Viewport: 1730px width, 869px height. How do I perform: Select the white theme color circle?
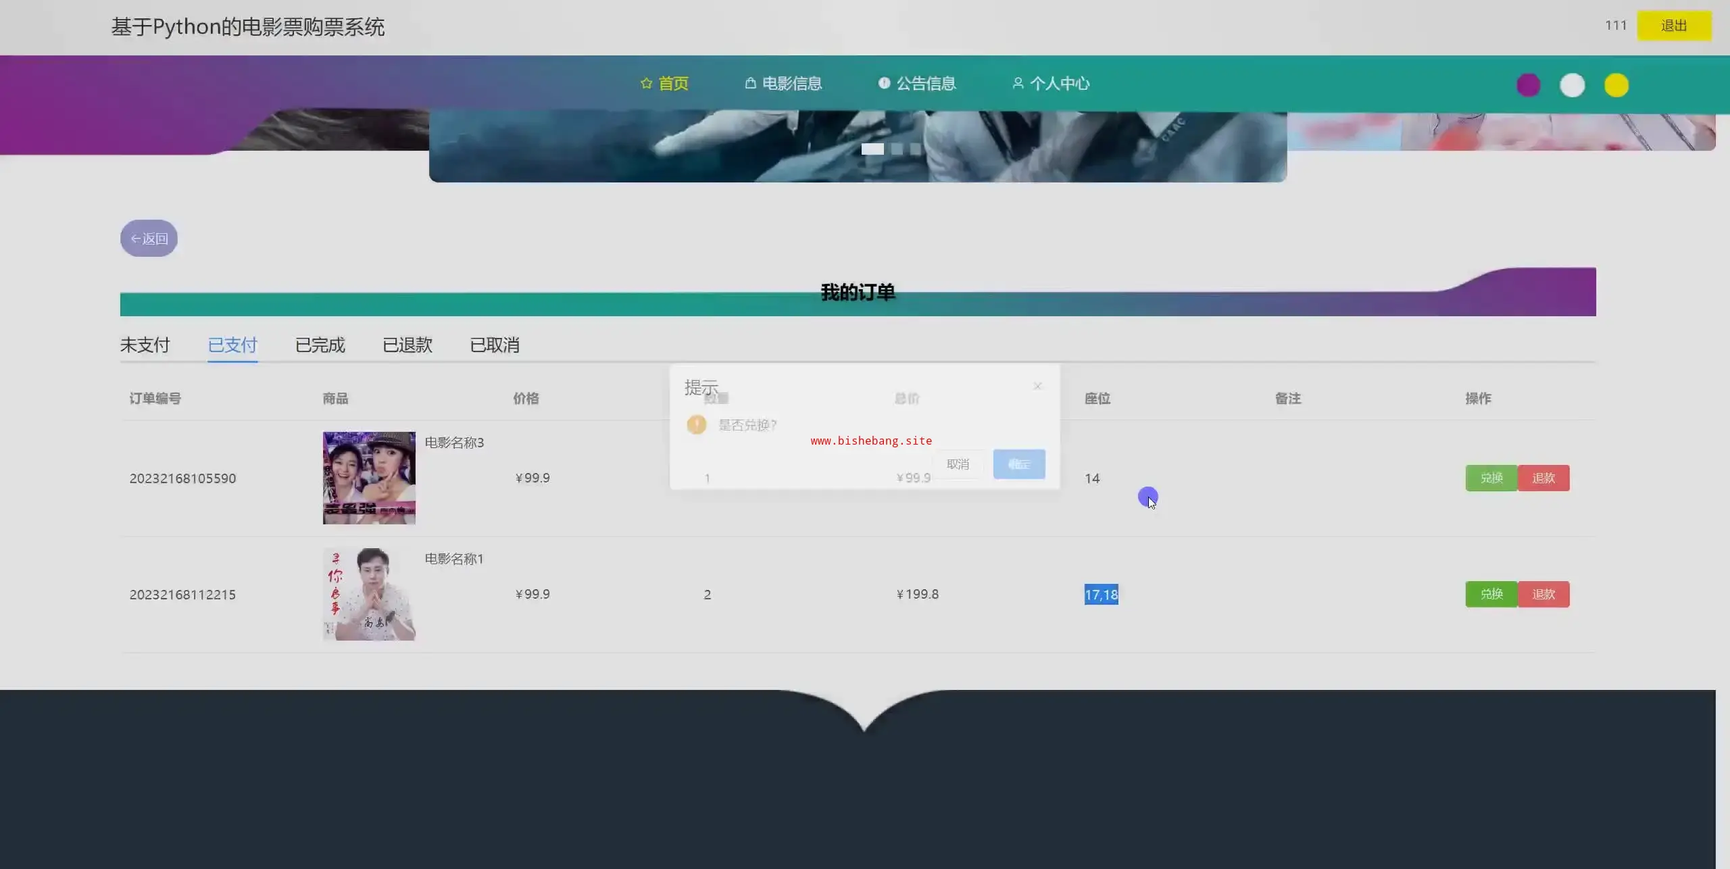coord(1572,85)
